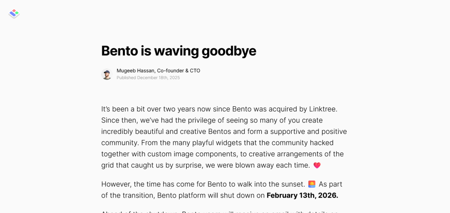The width and height of the screenshot is (450, 213).
Task: Click the author name Mugeeb Hassan
Action: (x=135, y=71)
